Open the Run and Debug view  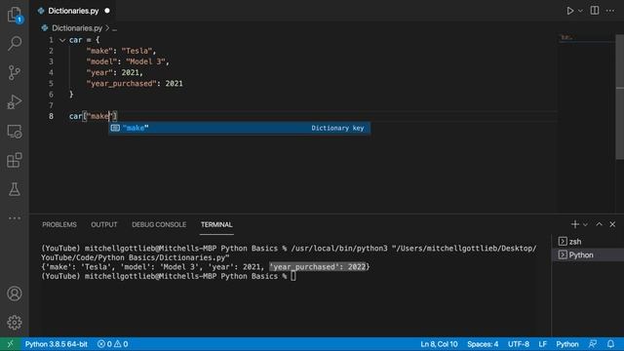(x=15, y=101)
